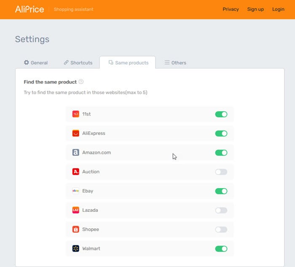Click the Auction logo icon
Viewport: 295px width, 267px height.
[75, 172]
